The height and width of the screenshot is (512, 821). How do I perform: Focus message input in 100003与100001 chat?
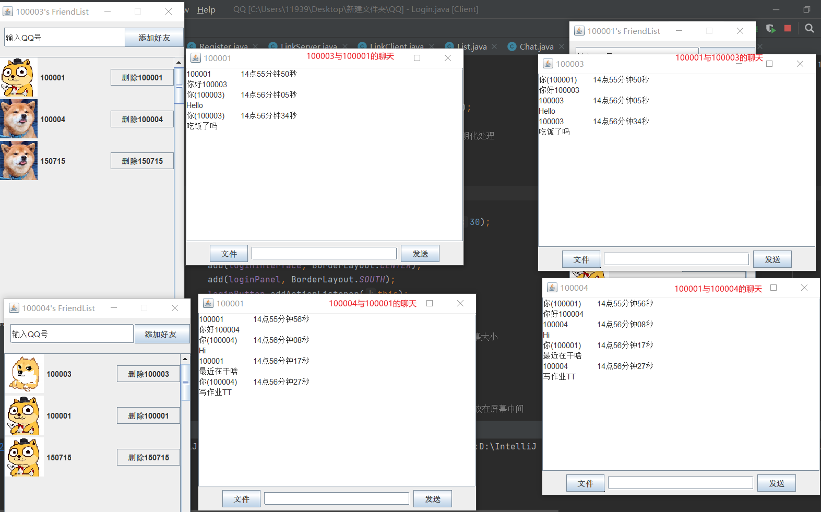tap(324, 253)
